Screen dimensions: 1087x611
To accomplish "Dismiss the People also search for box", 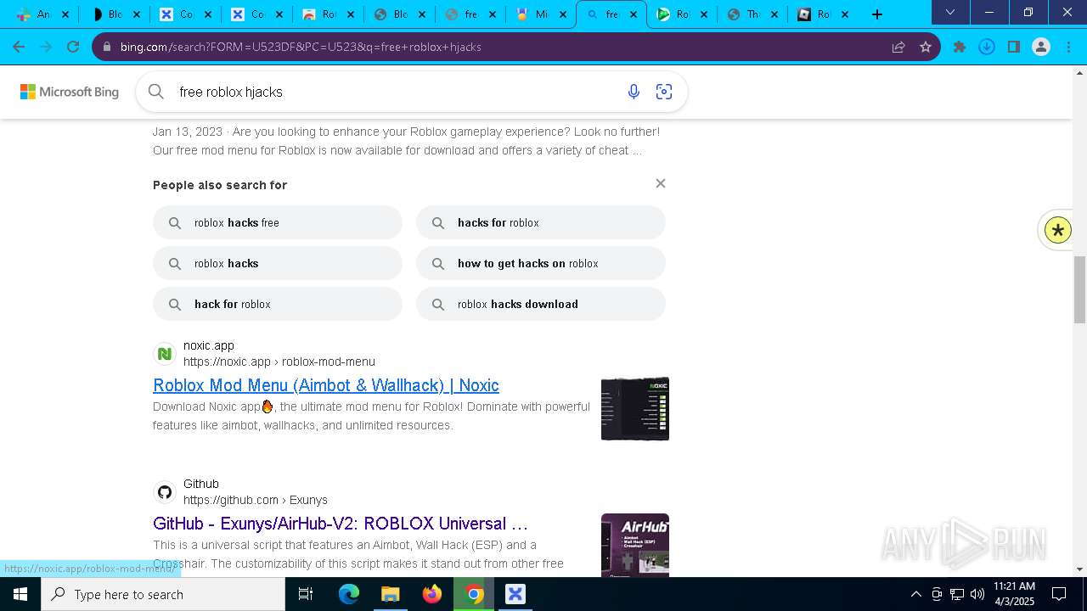I will [x=661, y=183].
